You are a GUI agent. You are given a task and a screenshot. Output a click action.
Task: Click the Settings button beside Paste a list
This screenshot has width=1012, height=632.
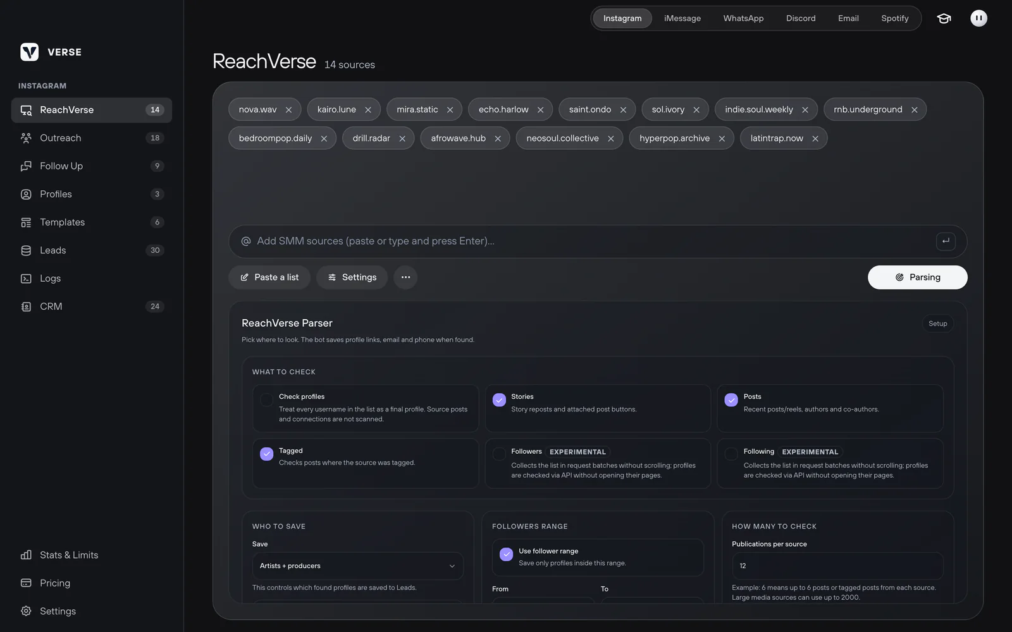pyautogui.click(x=352, y=277)
